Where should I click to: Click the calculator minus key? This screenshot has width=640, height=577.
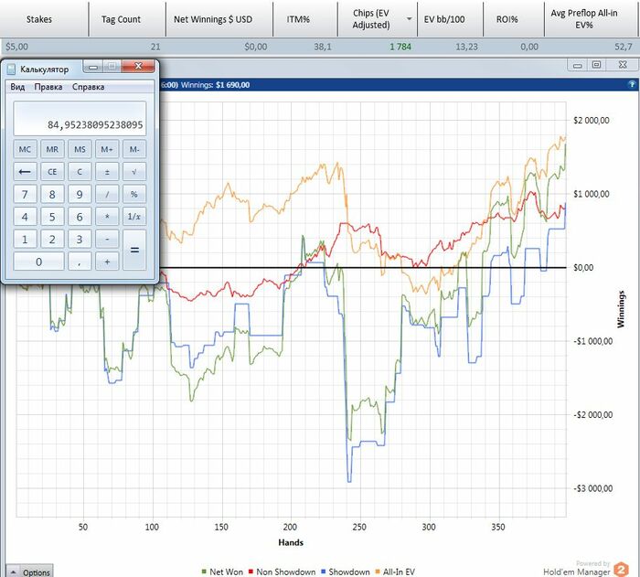click(x=107, y=240)
